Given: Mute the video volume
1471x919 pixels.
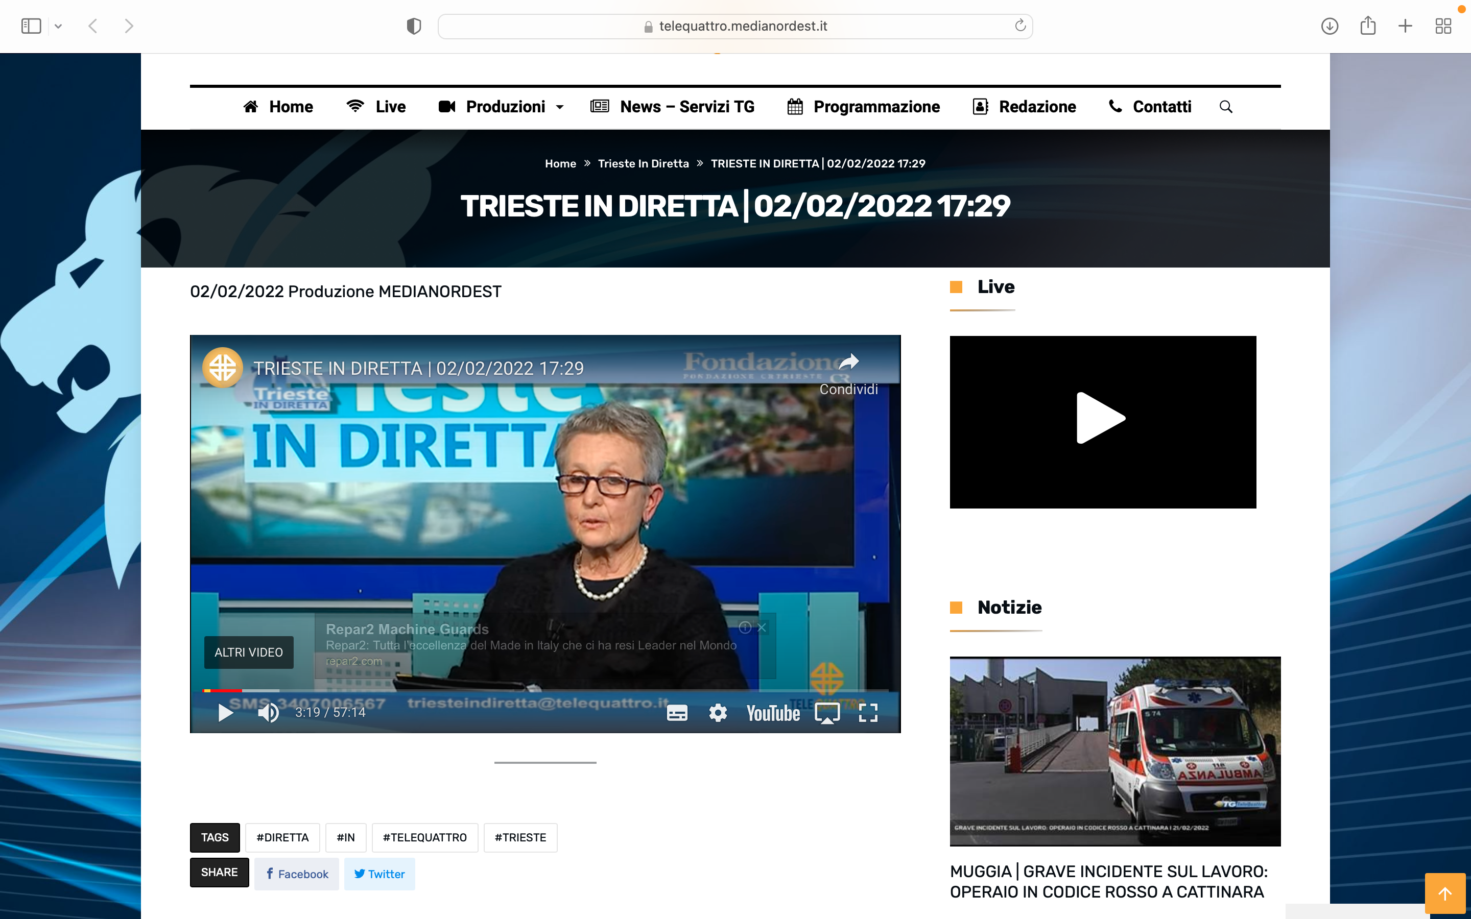Looking at the screenshot, I should click(x=268, y=713).
